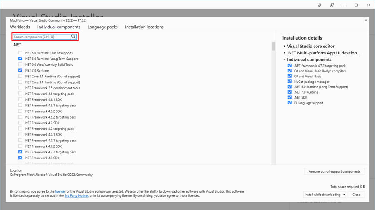Open Install while downloading dropdown arrow
The height and width of the screenshot is (210, 375).
(344, 195)
